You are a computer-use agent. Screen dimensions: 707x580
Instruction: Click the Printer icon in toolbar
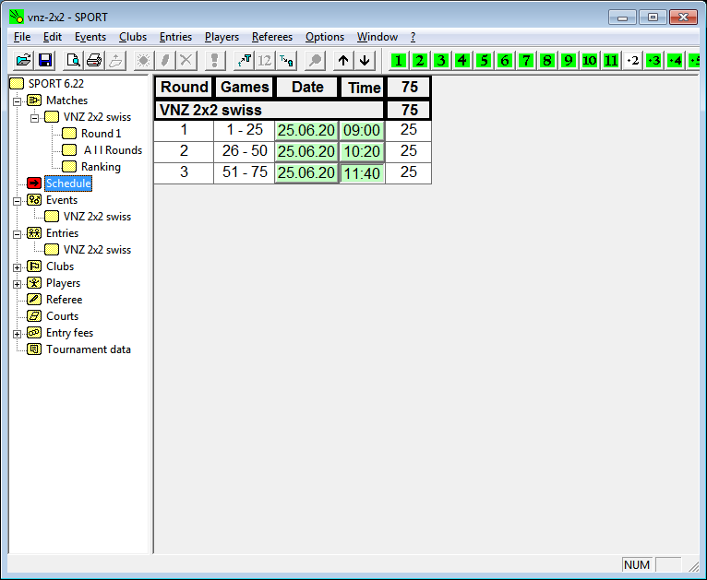(93, 61)
